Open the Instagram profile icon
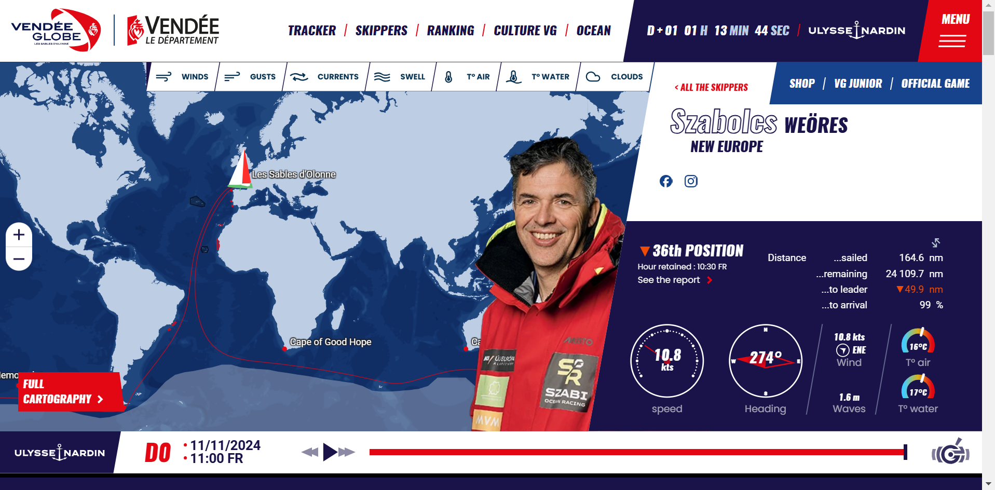 click(691, 181)
